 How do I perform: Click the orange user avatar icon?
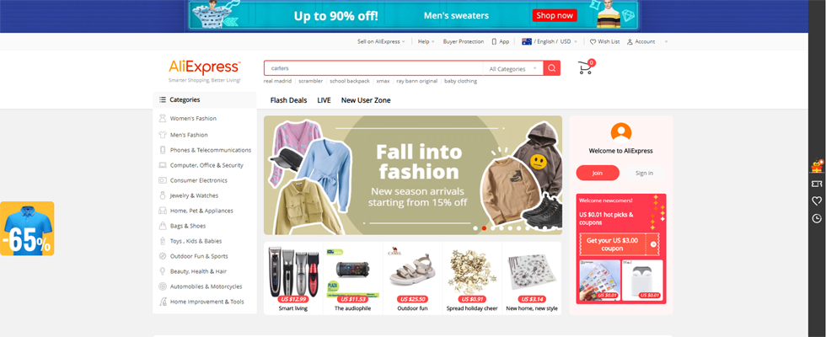(621, 133)
